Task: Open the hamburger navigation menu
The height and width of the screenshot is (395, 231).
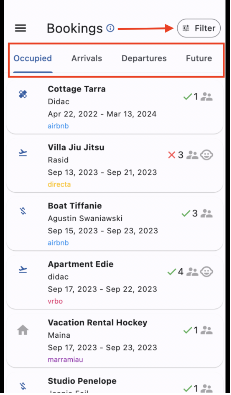Action: coord(20,28)
